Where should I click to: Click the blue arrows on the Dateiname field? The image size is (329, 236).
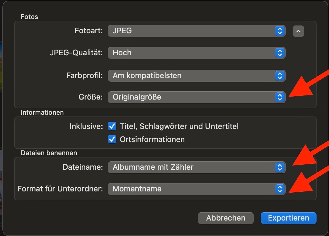[280, 167]
